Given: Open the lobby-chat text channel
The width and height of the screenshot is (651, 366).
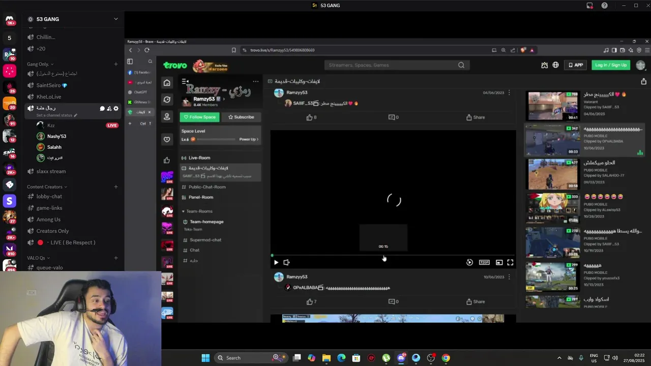Looking at the screenshot, I should [49, 196].
